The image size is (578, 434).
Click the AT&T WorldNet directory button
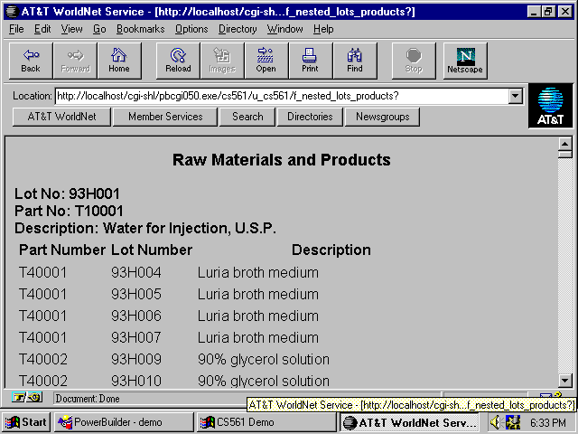point(61,117)
